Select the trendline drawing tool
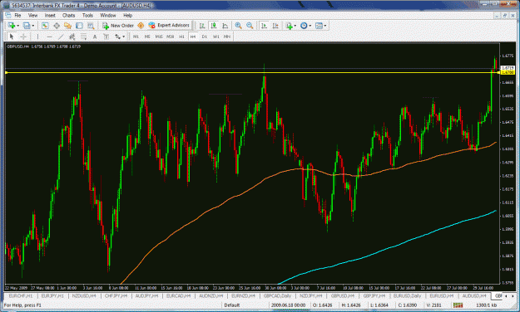This screenshot has width=520, height=312. point(61,37)
